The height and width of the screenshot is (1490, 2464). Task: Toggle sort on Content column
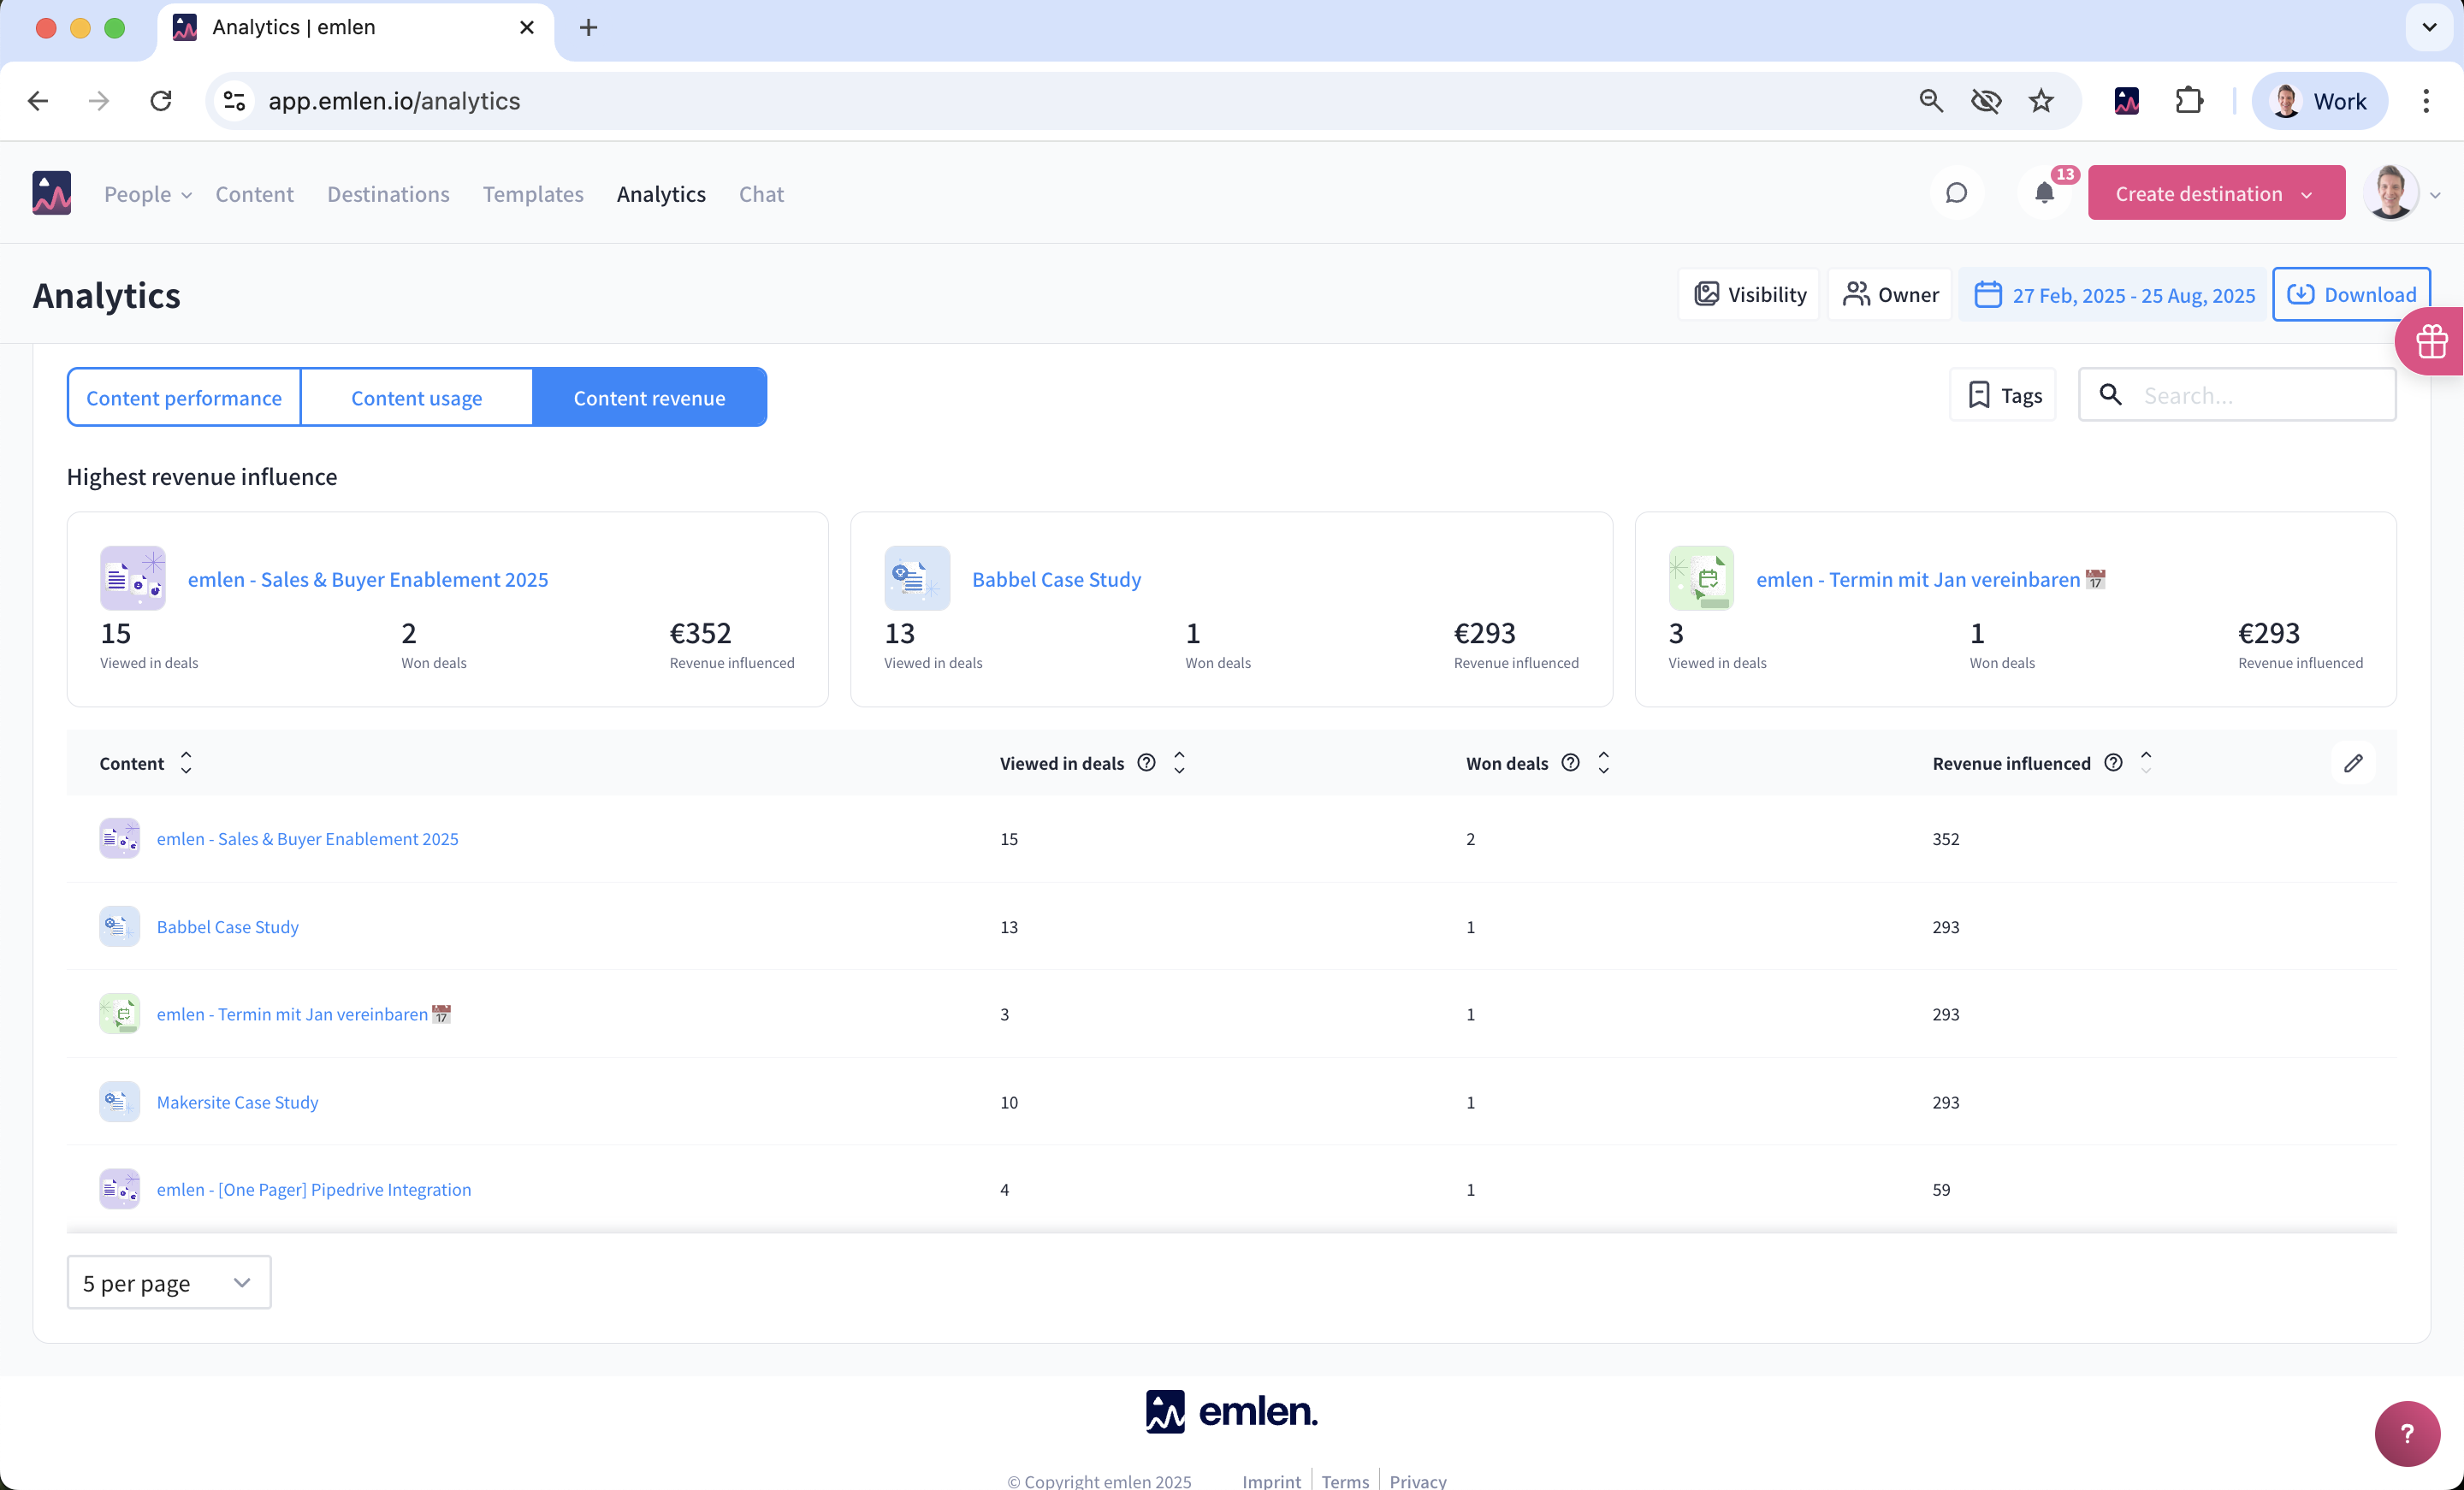[186, 763]
